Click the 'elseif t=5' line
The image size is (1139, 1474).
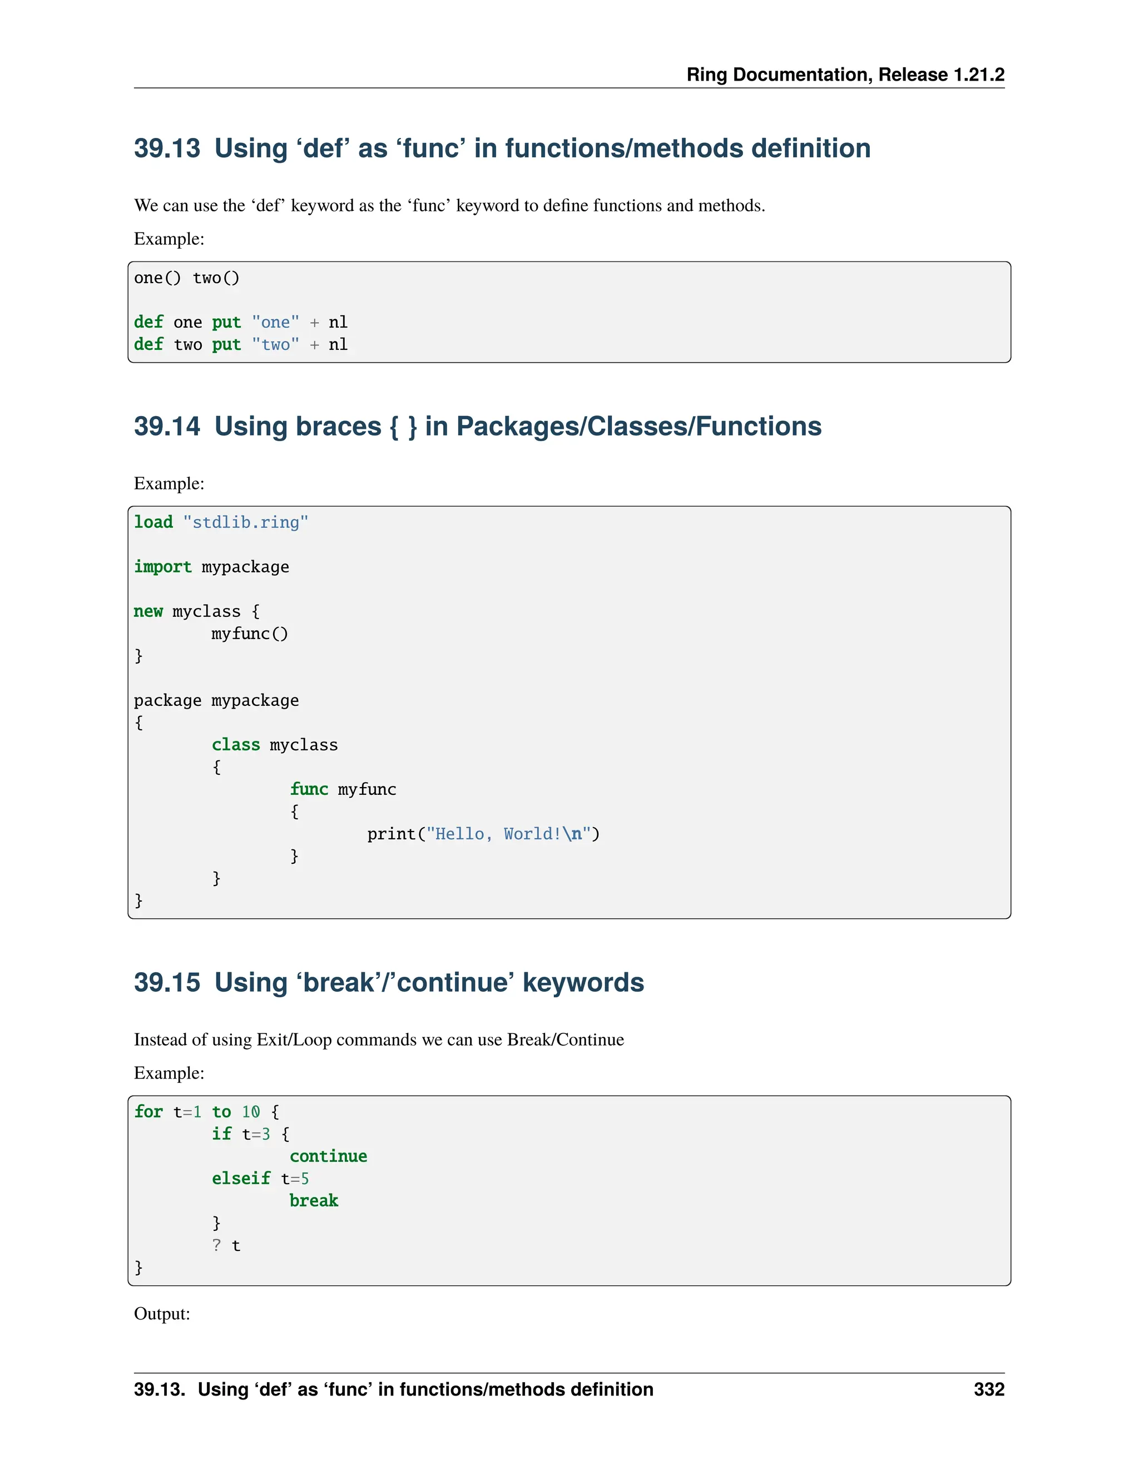pos(260,1179)
